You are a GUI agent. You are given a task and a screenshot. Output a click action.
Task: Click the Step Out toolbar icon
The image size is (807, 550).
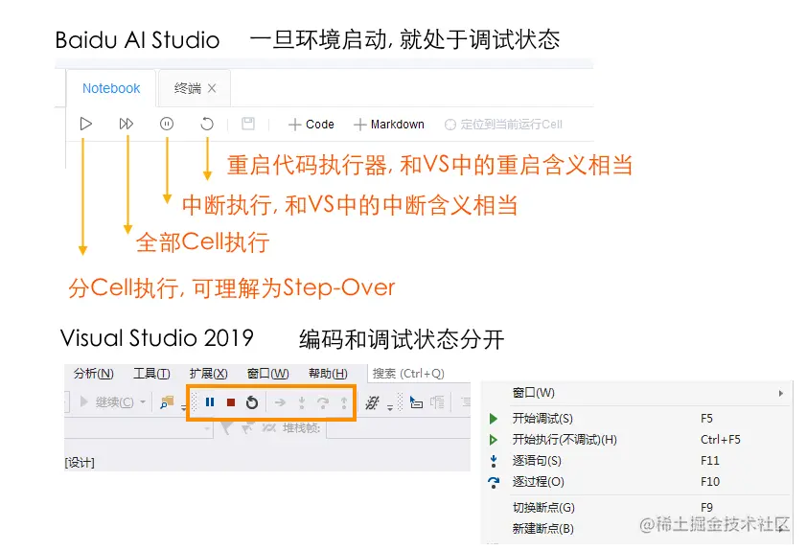pos(344,402)
